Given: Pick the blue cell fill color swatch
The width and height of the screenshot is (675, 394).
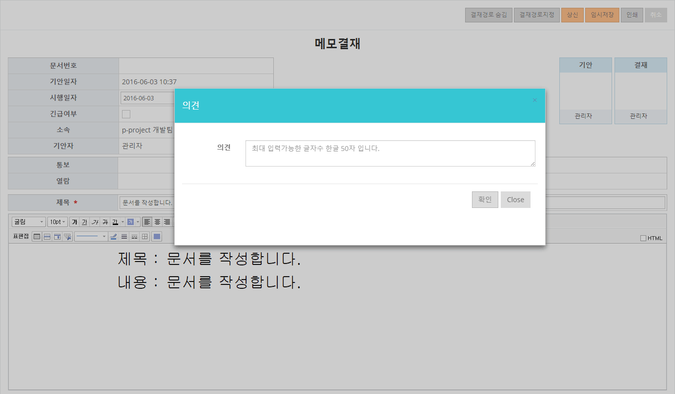Looking at the screenshot, I should pos(157,237).
